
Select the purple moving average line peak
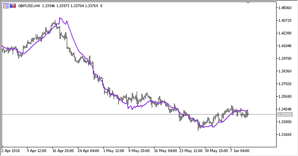[60, 18]
